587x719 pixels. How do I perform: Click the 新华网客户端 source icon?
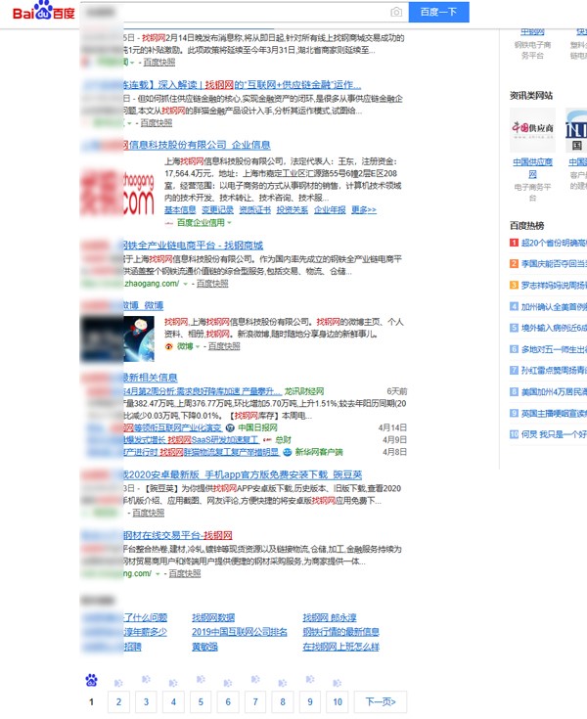tap(287, 452)
